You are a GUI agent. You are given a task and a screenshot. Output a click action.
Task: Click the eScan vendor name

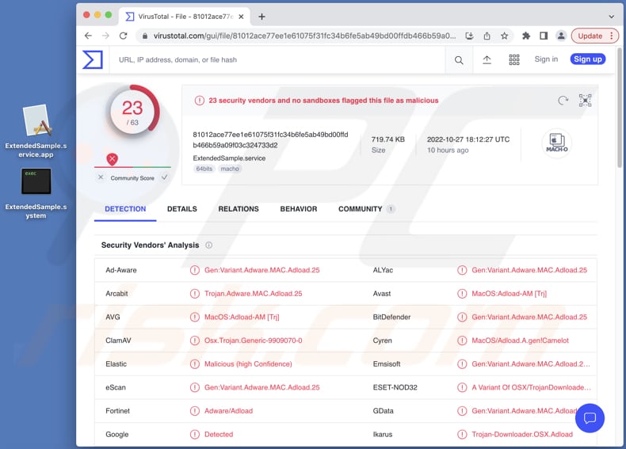coord(116,387)
